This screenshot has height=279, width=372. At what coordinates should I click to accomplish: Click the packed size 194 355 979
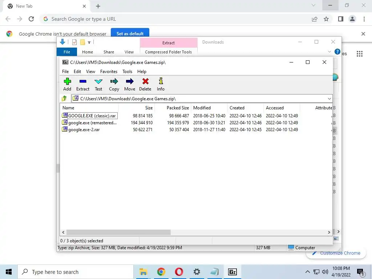(x=178, y=123)
